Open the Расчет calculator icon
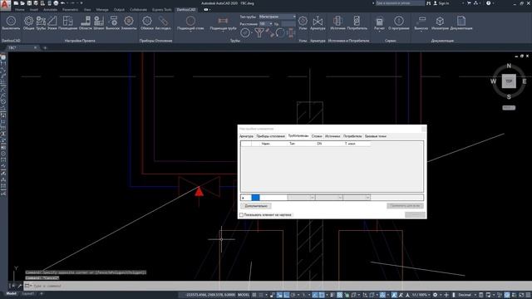 point(379,22)
